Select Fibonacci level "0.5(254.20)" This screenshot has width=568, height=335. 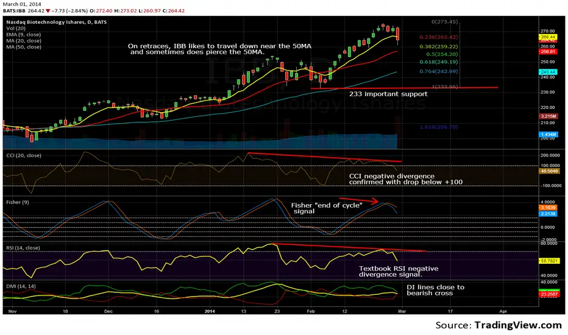click(x=442, y=54)
